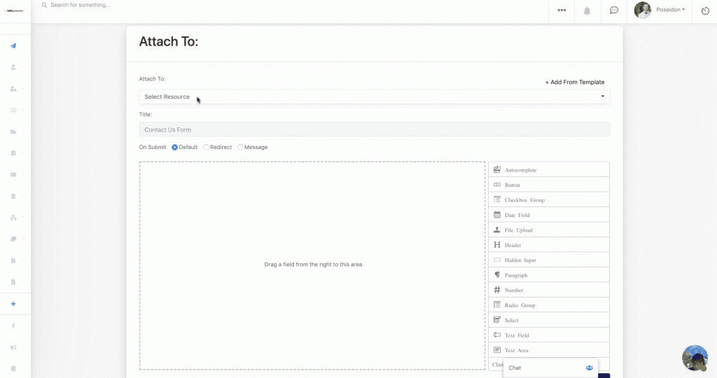The width and height of the screenshot is (717, 378).
Task: Open the three dots more menu
Action: pyautogui.click(x=562, y=10)
